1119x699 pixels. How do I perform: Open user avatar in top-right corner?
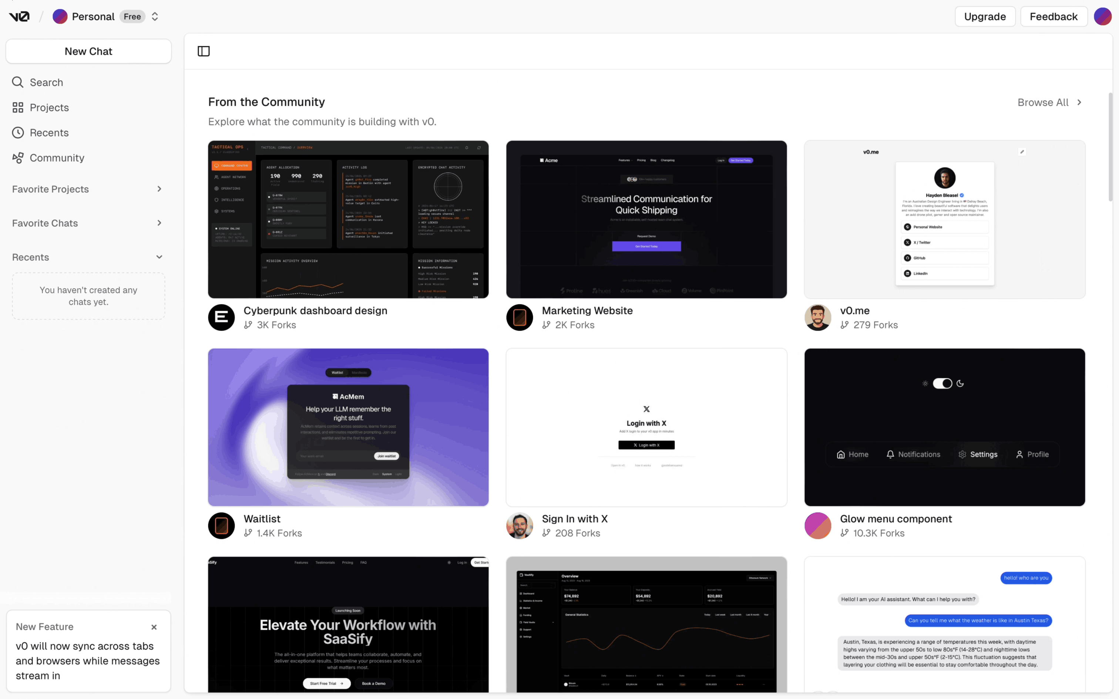coord(1102,17)
